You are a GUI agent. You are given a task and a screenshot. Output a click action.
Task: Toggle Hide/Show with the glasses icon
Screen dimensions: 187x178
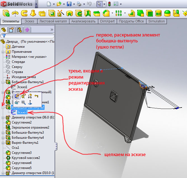coord(17,102)
